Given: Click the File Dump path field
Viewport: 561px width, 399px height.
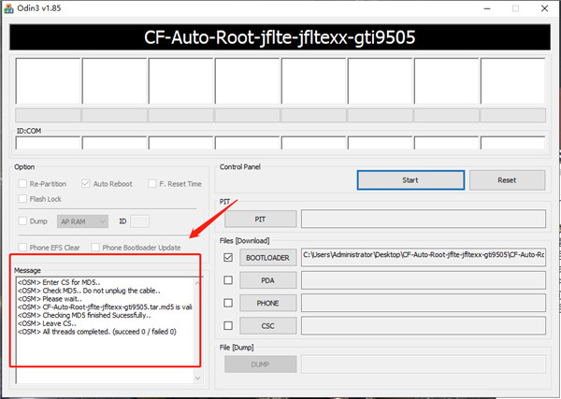Looking at the screenshot, I should click(x=424, y=364).
